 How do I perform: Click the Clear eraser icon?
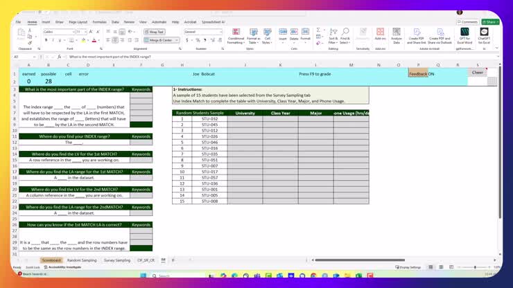(318, 43)
